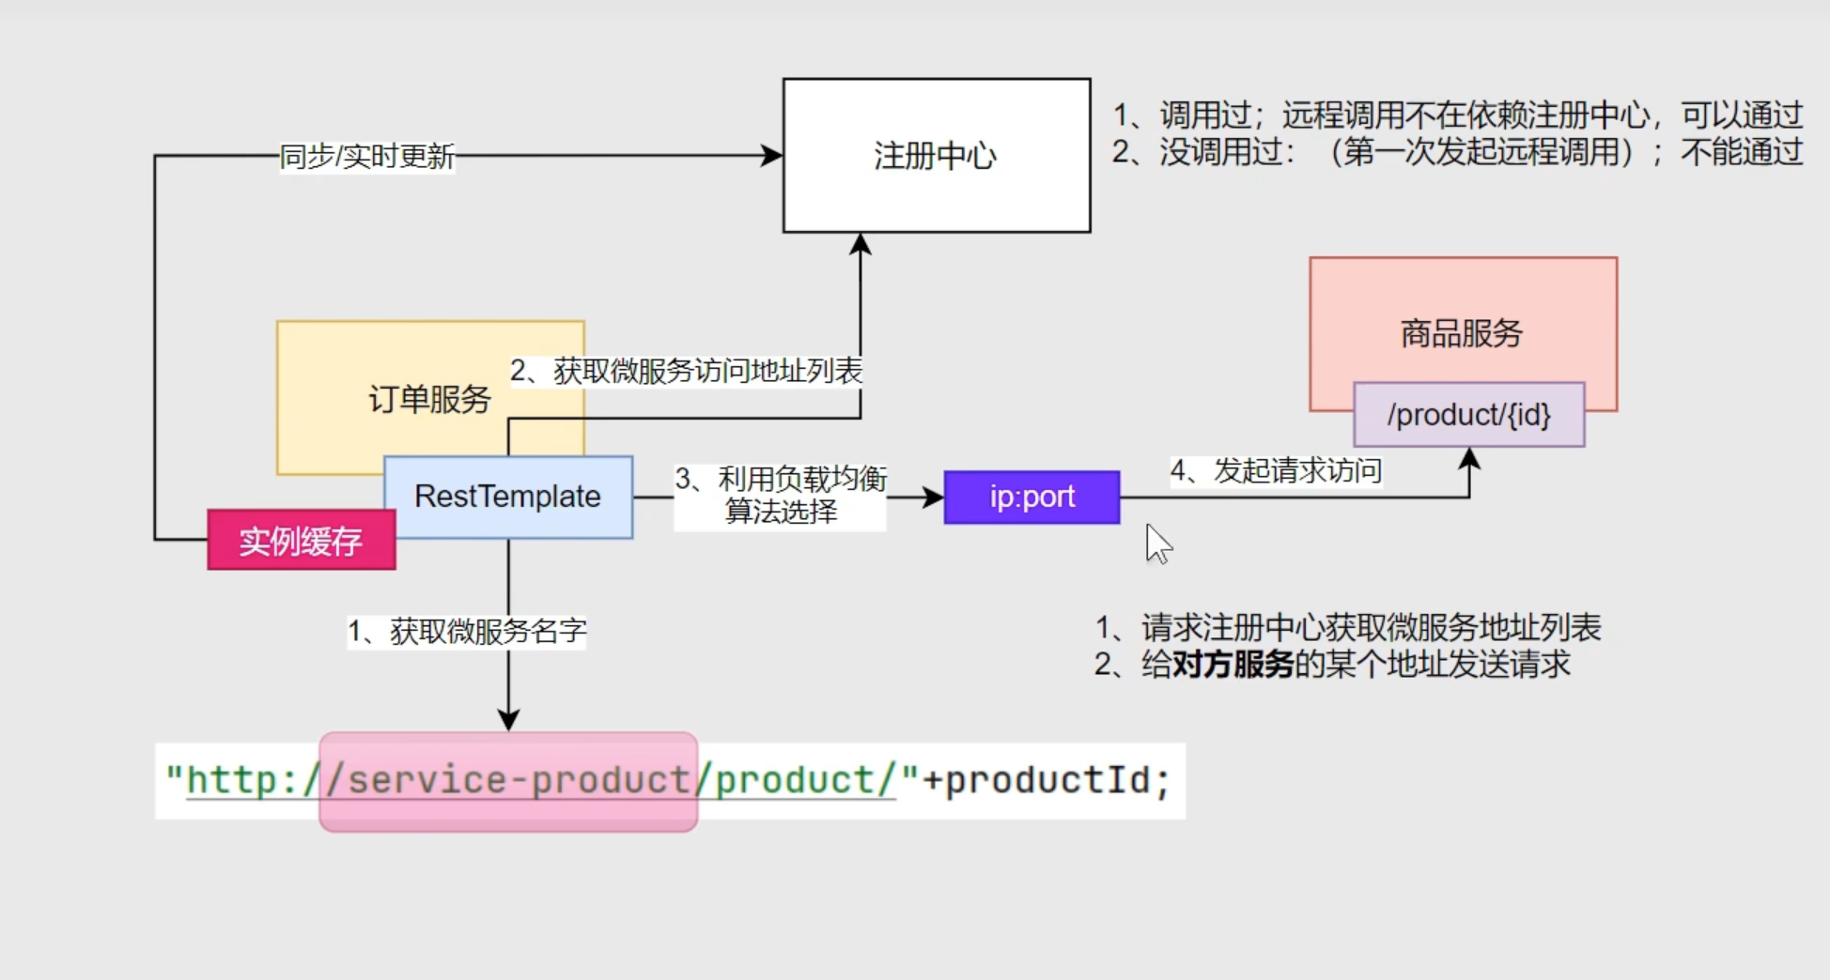Select the 给对方服务的某个地址发送请求 note
This screenshot has width=1830, height=980.
1332,665
